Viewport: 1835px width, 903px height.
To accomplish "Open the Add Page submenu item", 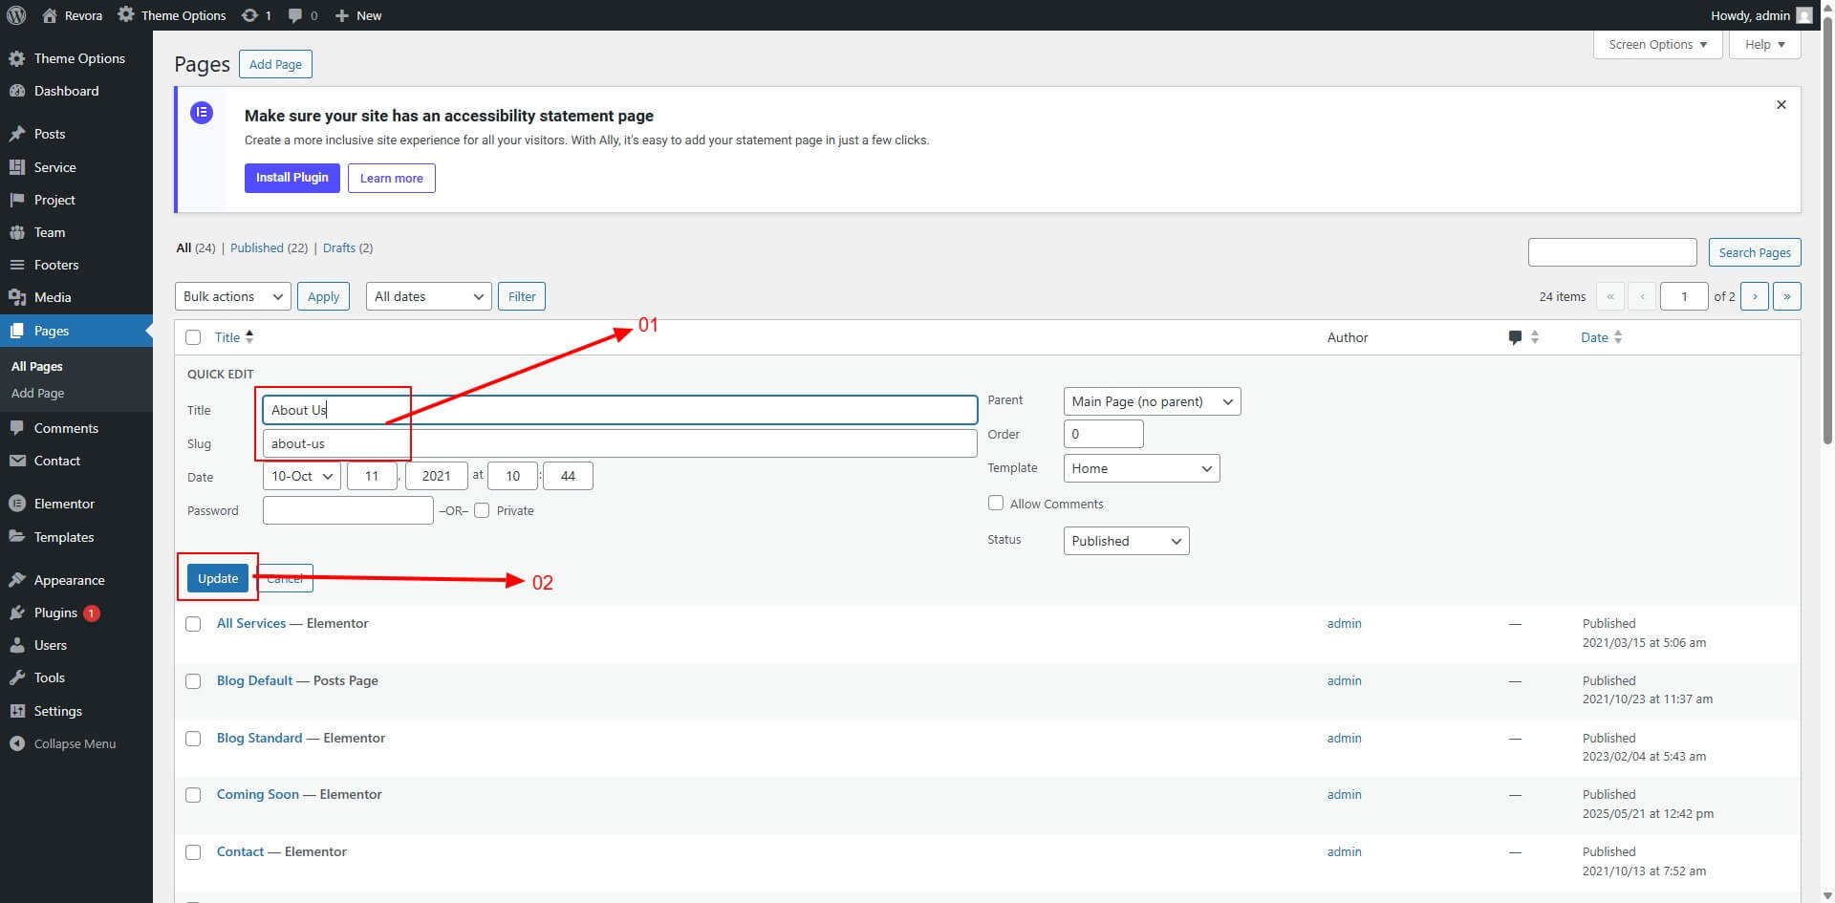I will pos(38,393).
